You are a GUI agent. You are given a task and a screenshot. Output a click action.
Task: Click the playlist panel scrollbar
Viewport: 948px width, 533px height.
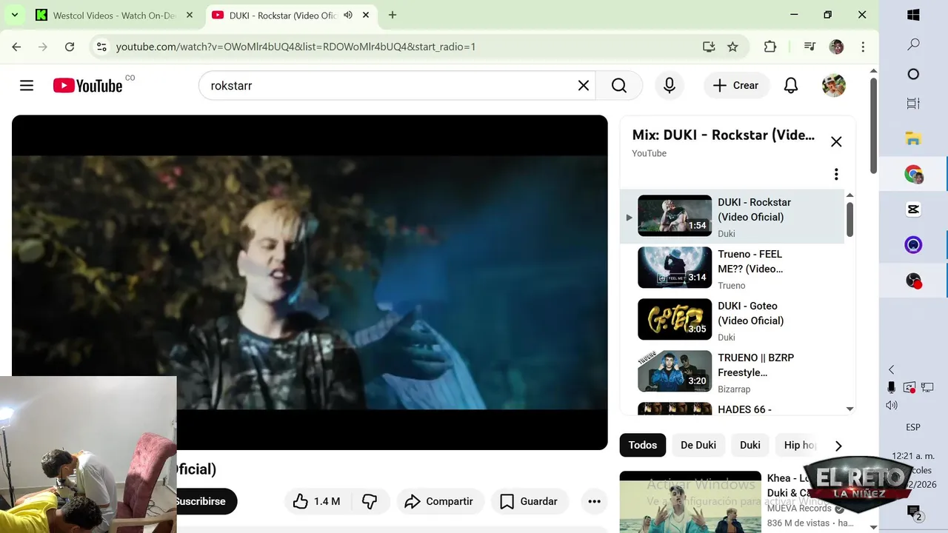850,220
